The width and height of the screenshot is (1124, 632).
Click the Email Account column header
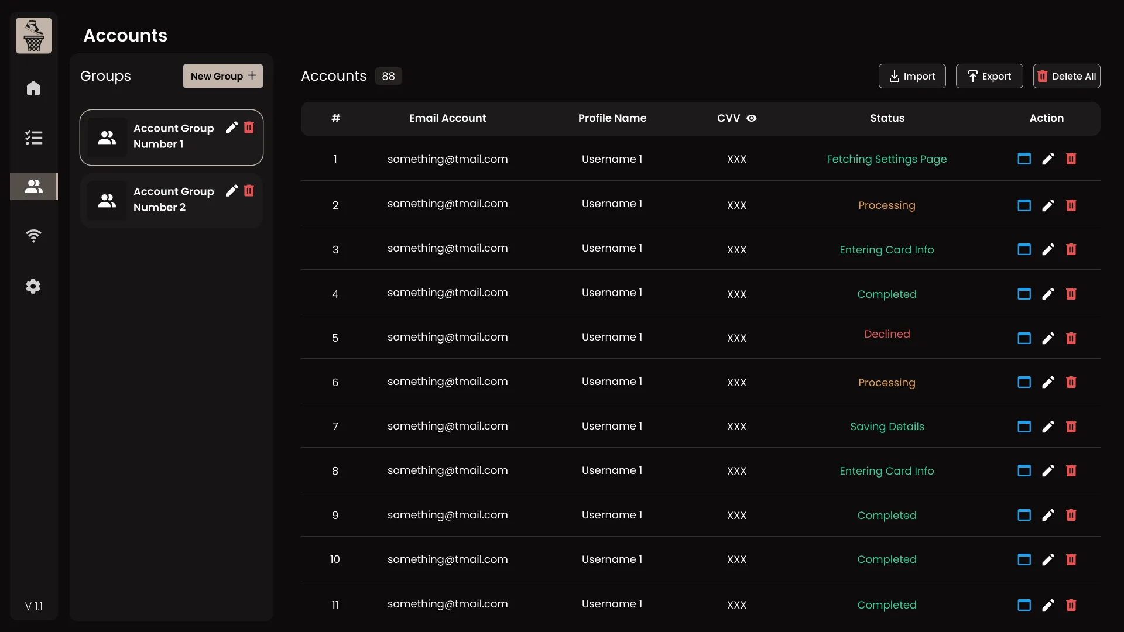point(447,118)
